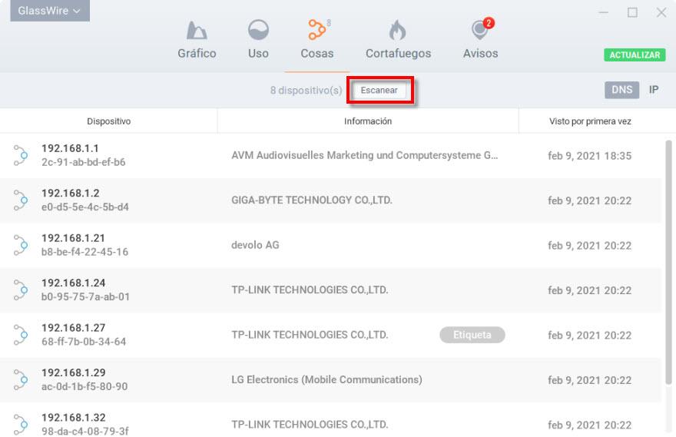The width and height of the screenshot is (676, 437).
Task: Select IP address 192.168.1.27
Action: point(73,327)
